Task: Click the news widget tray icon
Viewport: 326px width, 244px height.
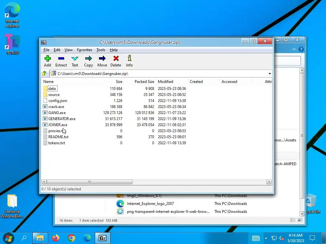Action: [256, 238]
